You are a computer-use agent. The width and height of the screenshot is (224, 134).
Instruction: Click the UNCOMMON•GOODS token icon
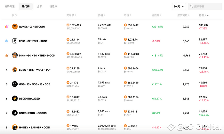click(x=14, y=113)
